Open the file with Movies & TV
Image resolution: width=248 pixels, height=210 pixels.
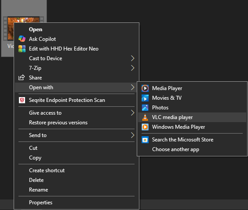(192, 98)
